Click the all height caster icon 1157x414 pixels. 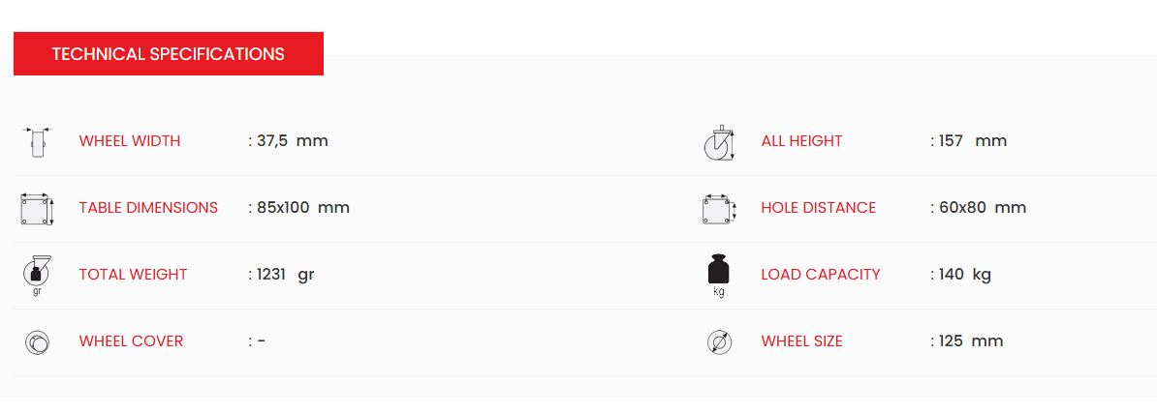pyautogui.click(x=718, y=143)
